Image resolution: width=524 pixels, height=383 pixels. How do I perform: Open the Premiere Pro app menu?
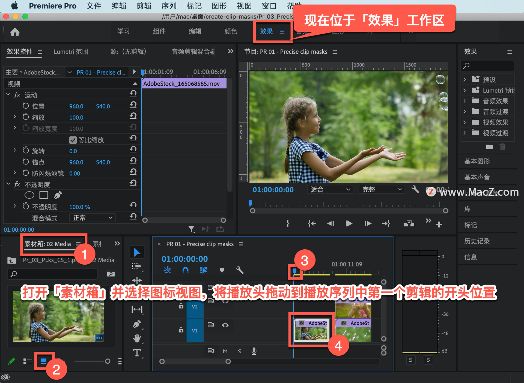[53, 6]
